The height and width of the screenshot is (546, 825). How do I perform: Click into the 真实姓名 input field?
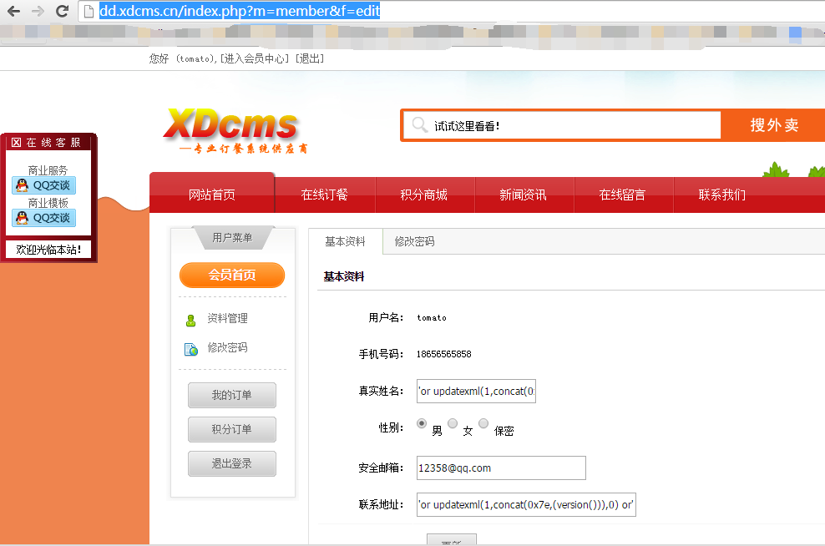pyautogui.click(x=476, y=391)
